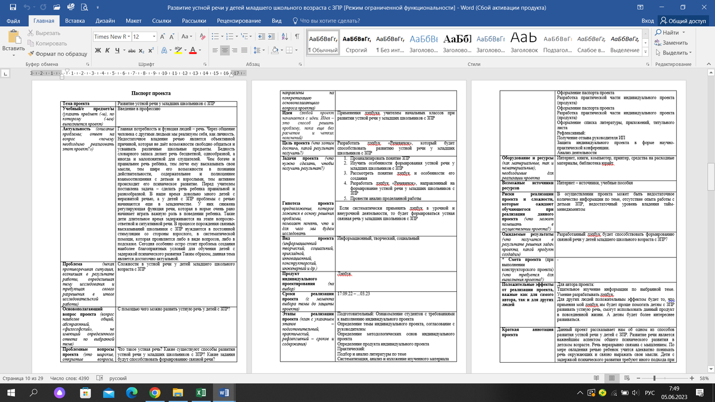Click the Вставить paste icon
Screen dimensions: 715x402
[13, 36]
